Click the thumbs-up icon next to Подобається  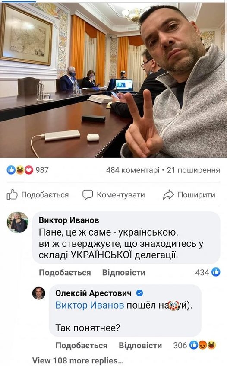point(12,194)
